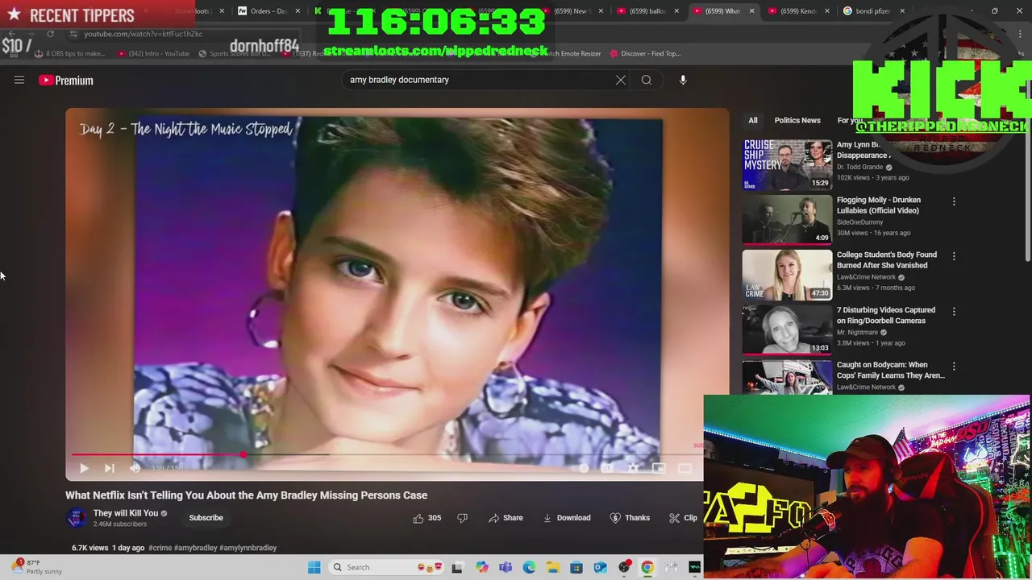
Task: Open options for Flogging Molly video
Action: [x=954, y=201]
